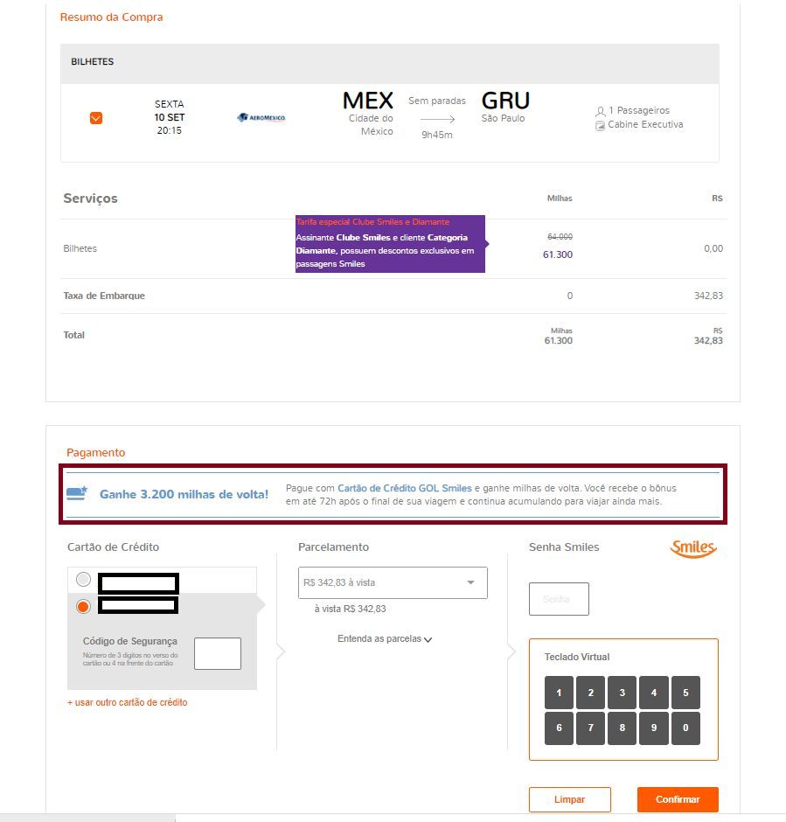Click the Smiles logo
786x822 pixels.
click(x=693, y=548)
